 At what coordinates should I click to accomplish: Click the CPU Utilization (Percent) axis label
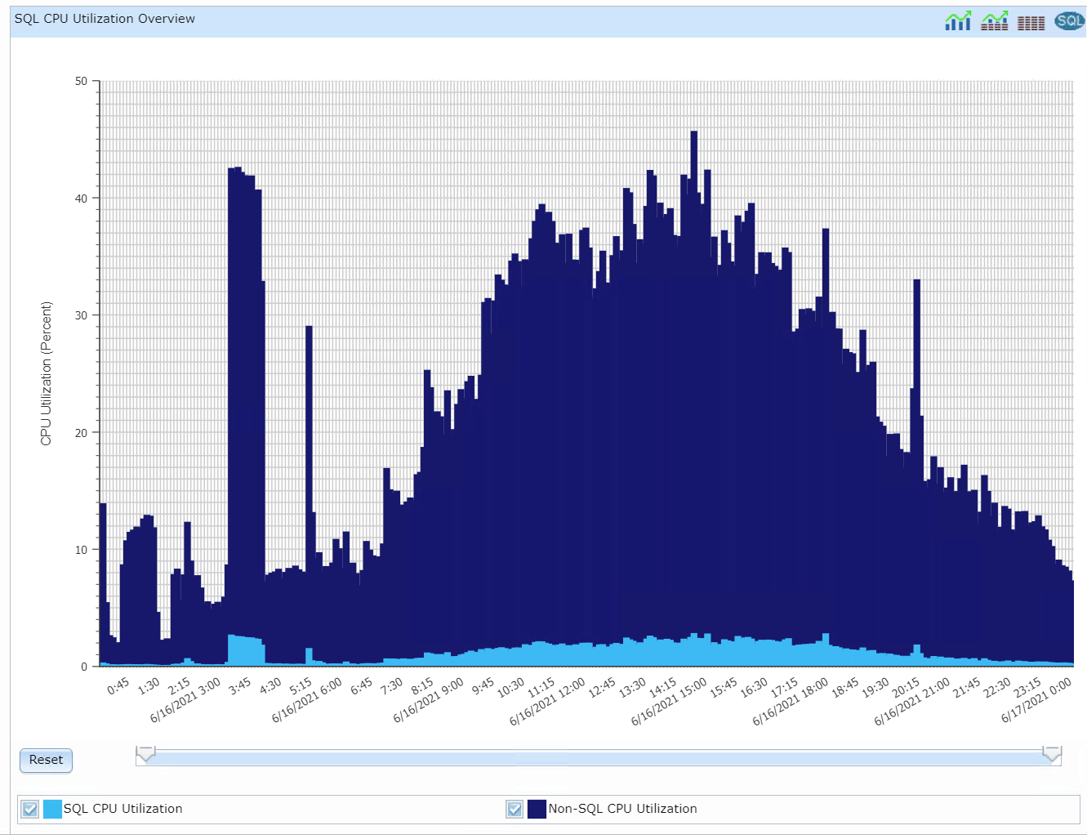click(x=46, y=374)
